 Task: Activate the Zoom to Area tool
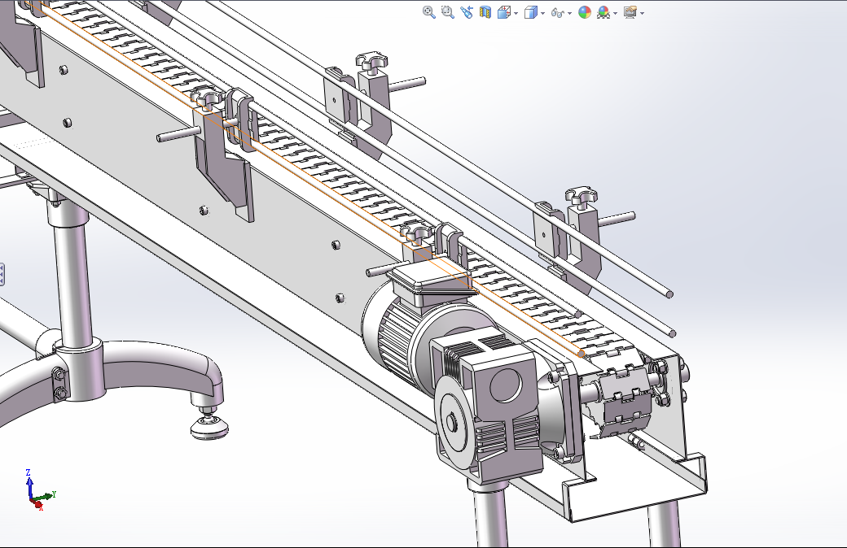coord(448,12)
